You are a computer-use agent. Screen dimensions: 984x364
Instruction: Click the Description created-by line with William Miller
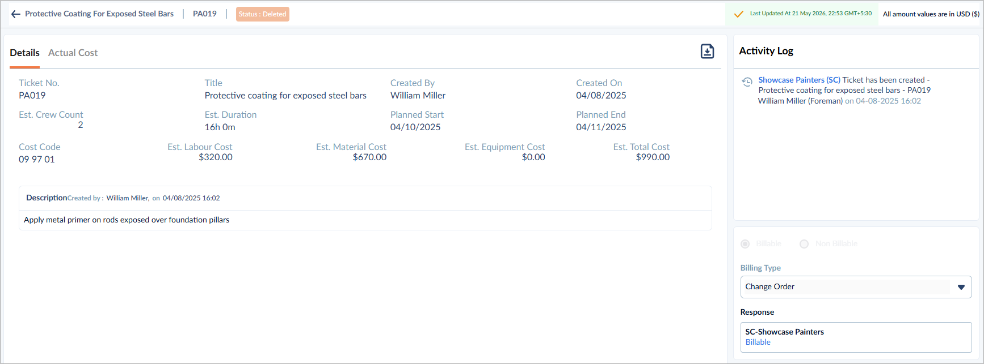(x=144, y=198)
